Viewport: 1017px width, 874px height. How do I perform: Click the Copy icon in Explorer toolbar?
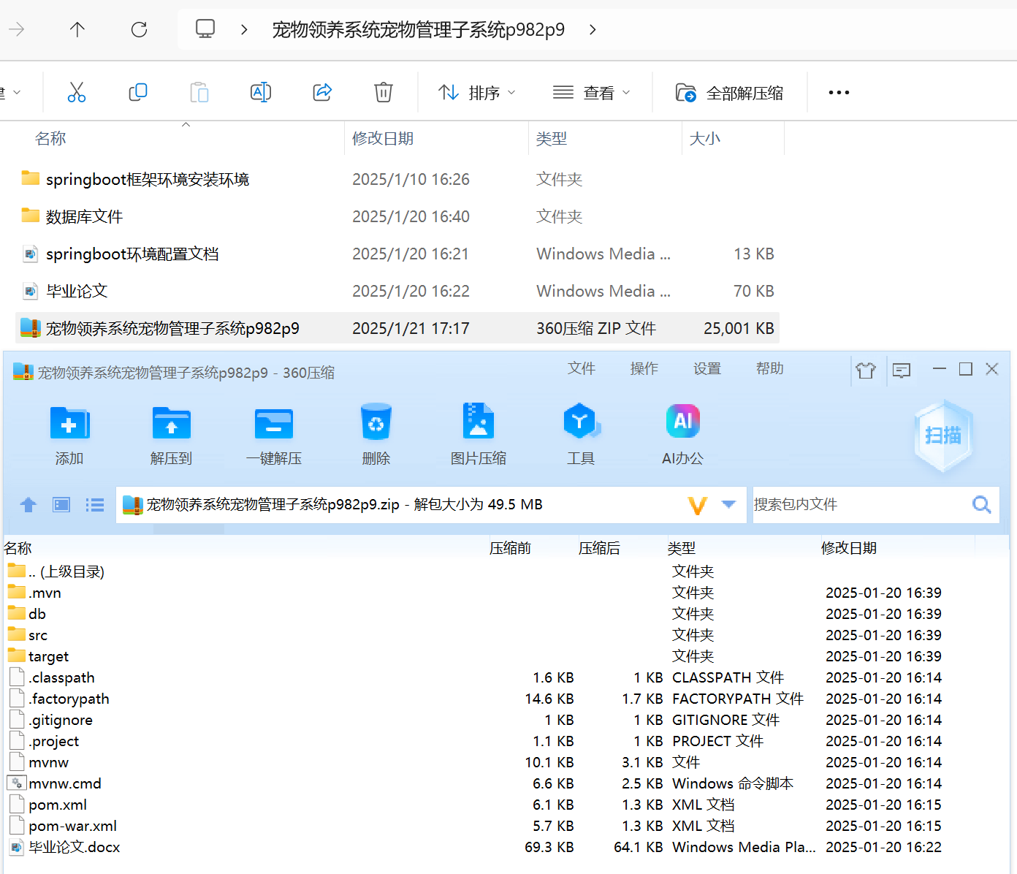pyautogui.click(x=138, y=92)
